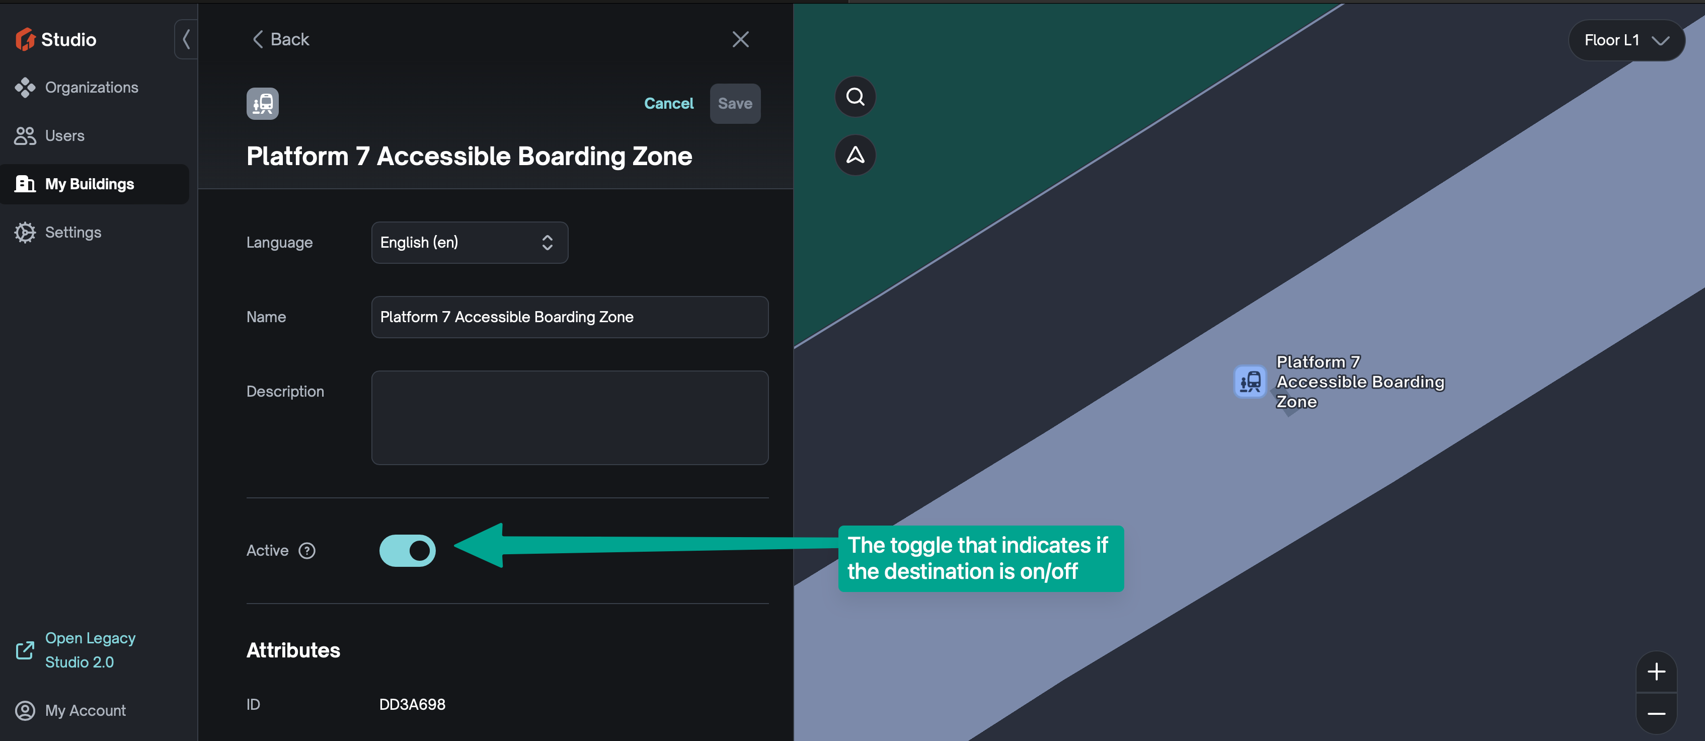The width and height of the screenshot is (1705, 741).
Task: Click in the Name input field
Action: tap(569, 317)
